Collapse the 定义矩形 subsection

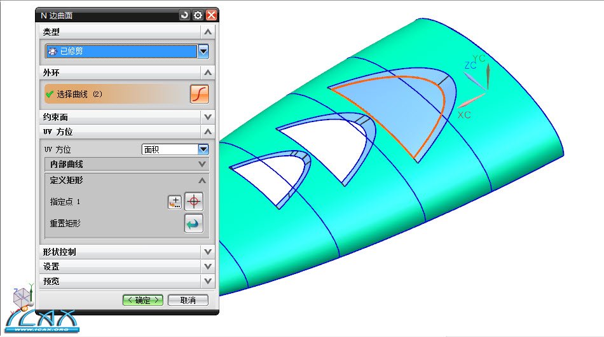(202, 180)
